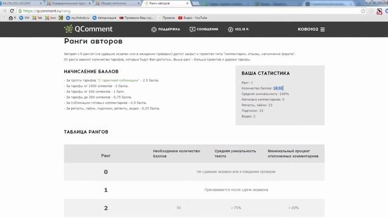Click the Средняя уникальность текста column header
Image resolution: width=388 pixels, height=218 pixels.
click(235, 153)
